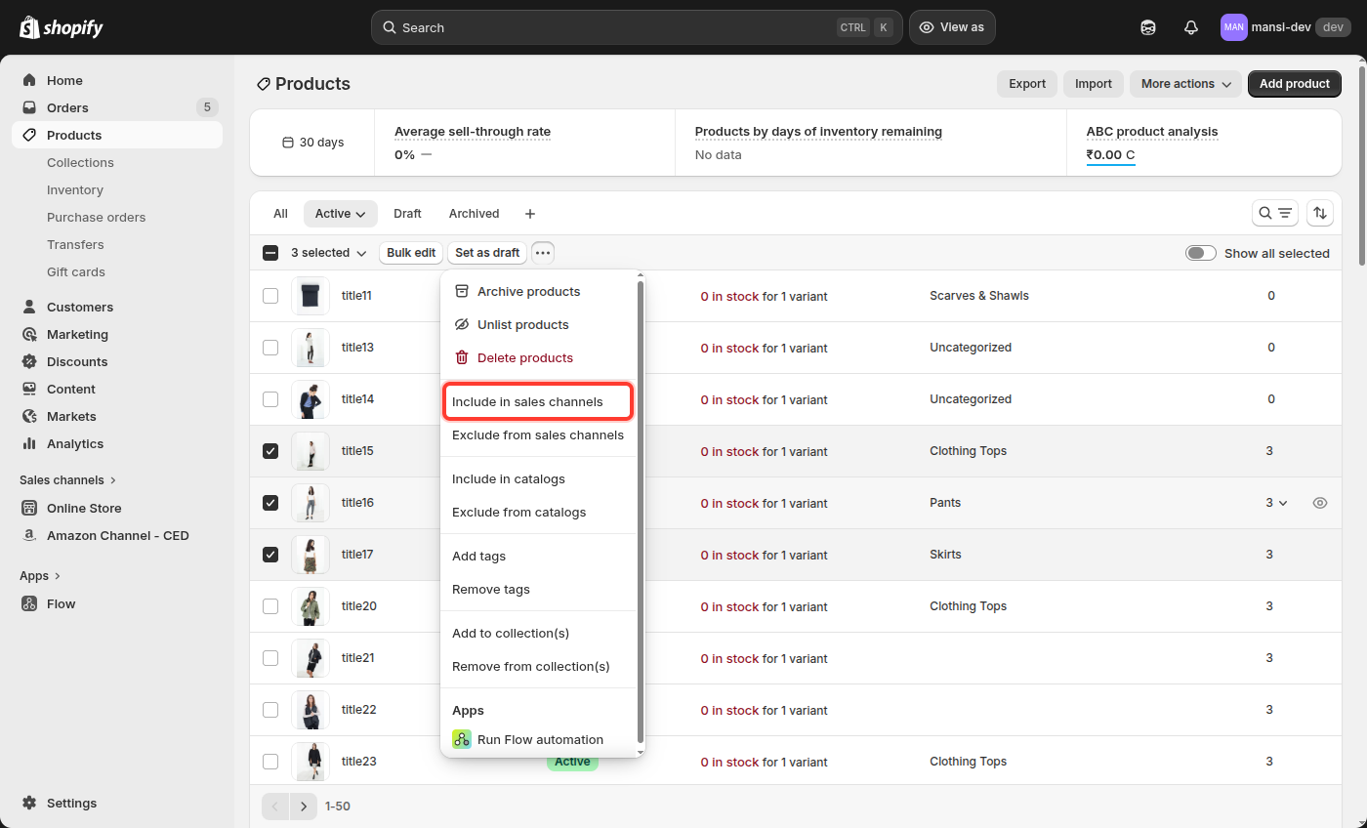This screenshot has width=1367, height=828.
Task: Click the Import button
Action: pyautogui.click(x=1094, y=84)
